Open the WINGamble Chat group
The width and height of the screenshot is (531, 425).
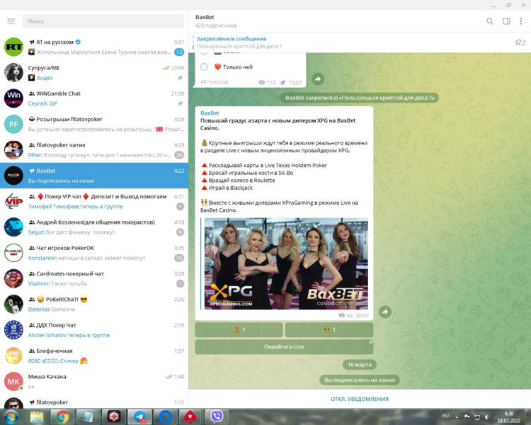[x=94, y=98]
